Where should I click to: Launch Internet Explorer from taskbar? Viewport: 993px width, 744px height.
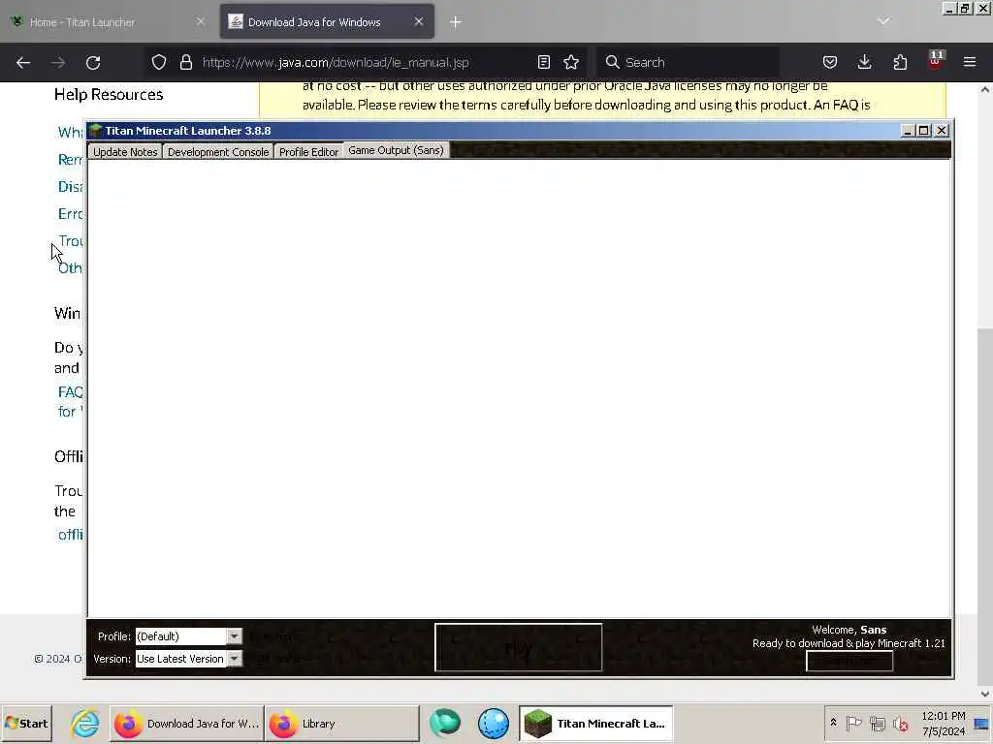coord(84,723)
